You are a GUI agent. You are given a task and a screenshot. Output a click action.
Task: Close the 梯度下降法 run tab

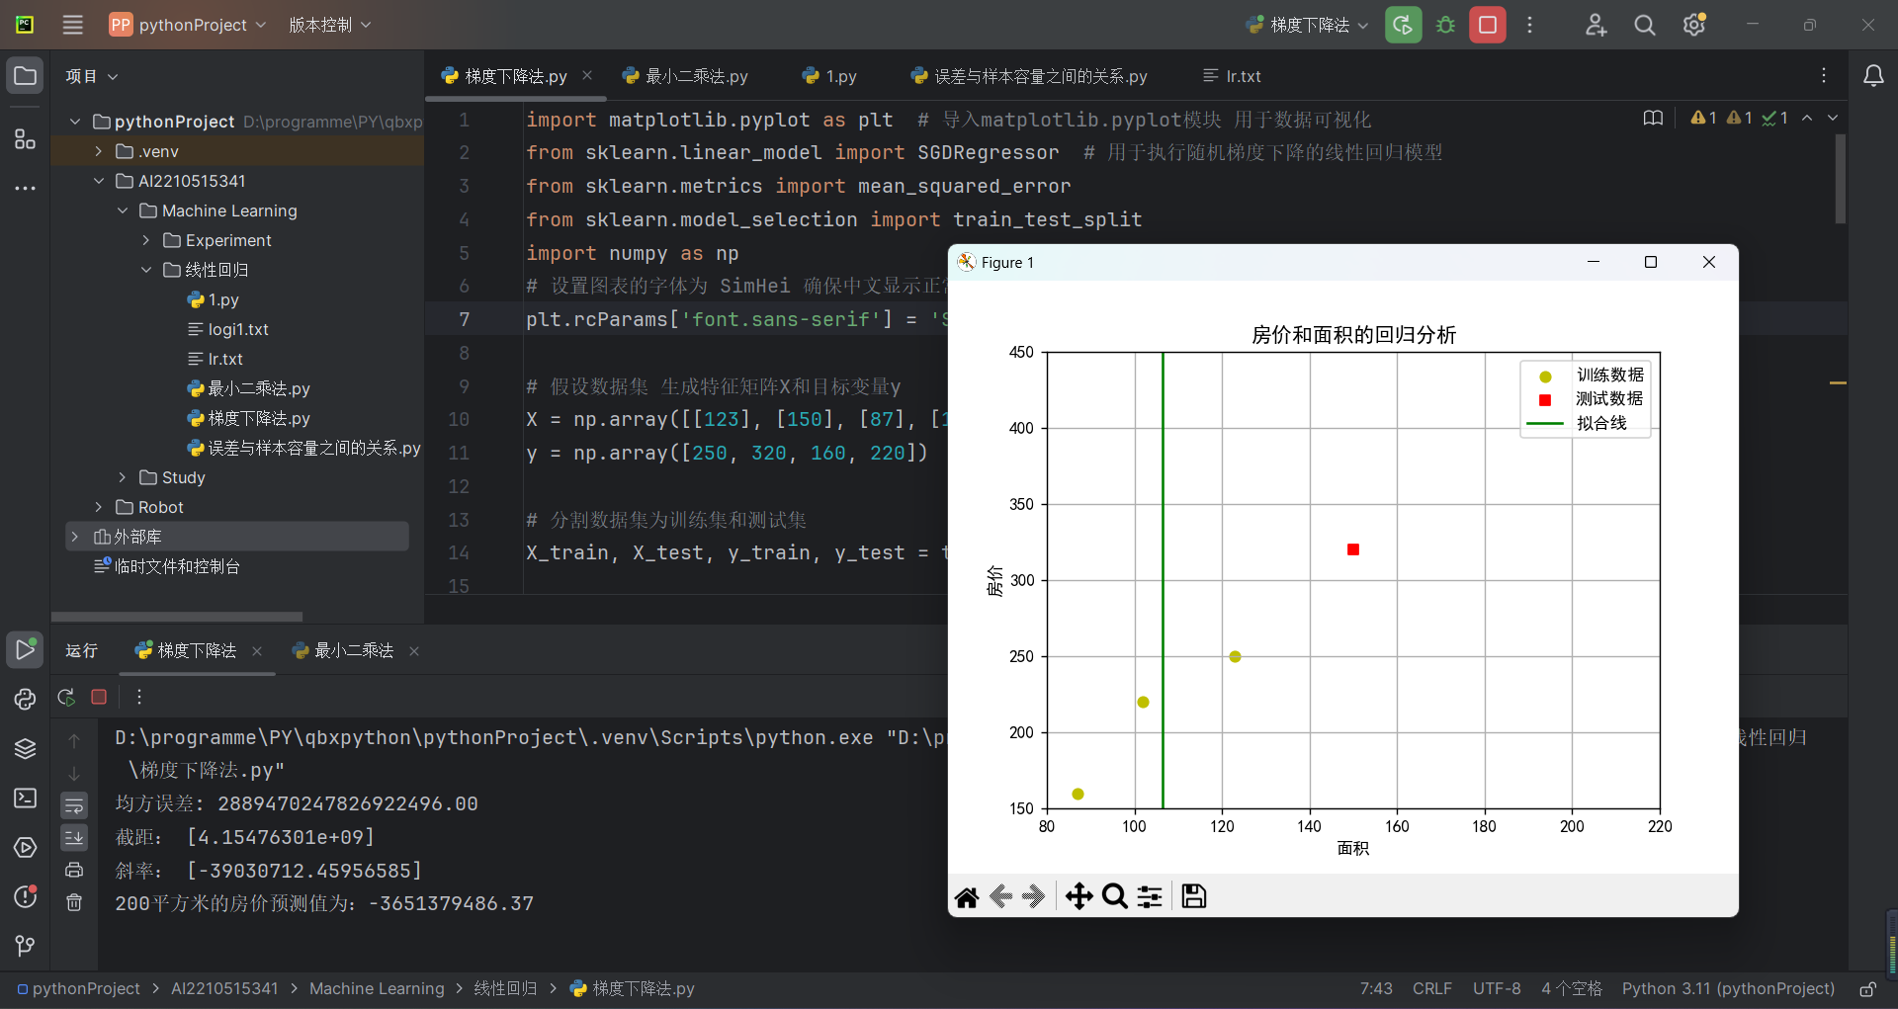pos(257,650)
